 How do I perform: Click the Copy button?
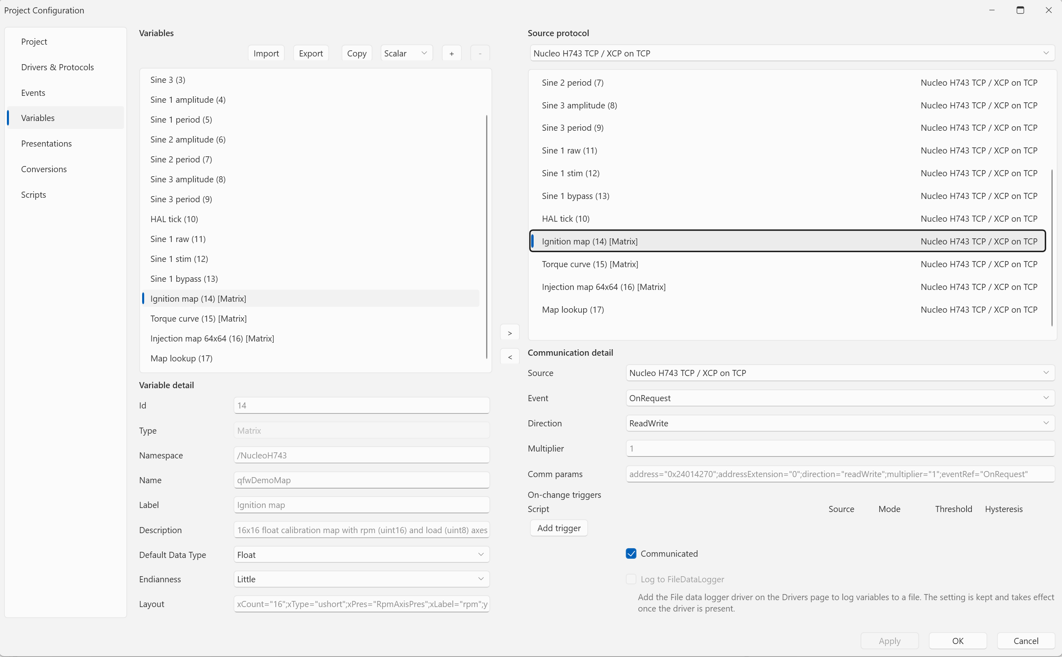[357, 54]
